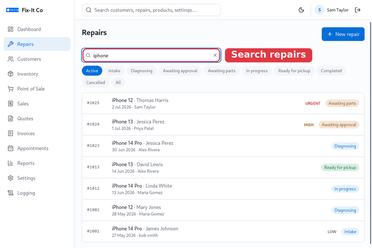The width and height of the screenshot is (372, 248).
Task: Focus the global search field
Action: point(152,10)
